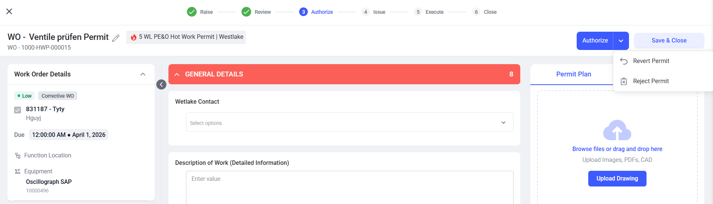Image resolution: width=713 pixels, height=204 pixels.
Task: Click the Upload Drawing button
Action: pos(617,179)
